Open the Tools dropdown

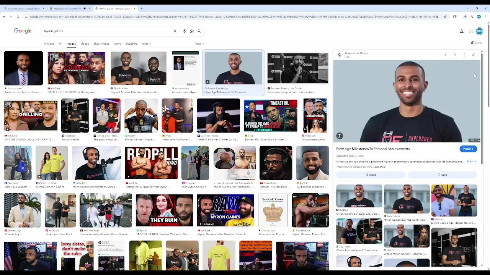click(199, 44)
